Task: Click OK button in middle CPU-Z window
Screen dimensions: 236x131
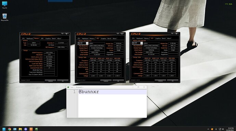Action: [118, 81]
